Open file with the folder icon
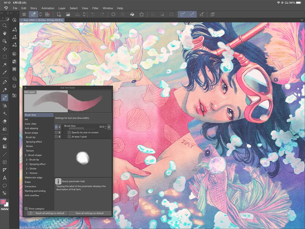Screen dimensions: 305x229 (68, 14)
